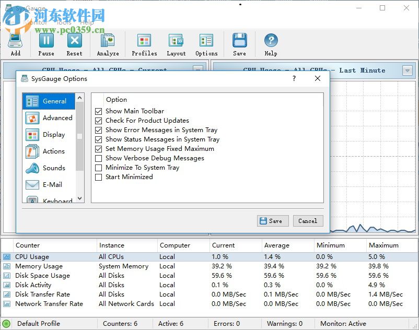Pause monitoring with the Pause icon
The width and height of the screenshot is (419, 330).
pyautogui.click(x=46, y=44)
